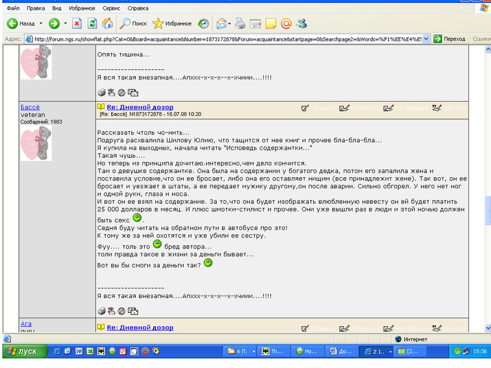Click the crossed-circle icon under the Опять тишина post
The height and width of the screenshot is (368, 491).
pos(122,93)
